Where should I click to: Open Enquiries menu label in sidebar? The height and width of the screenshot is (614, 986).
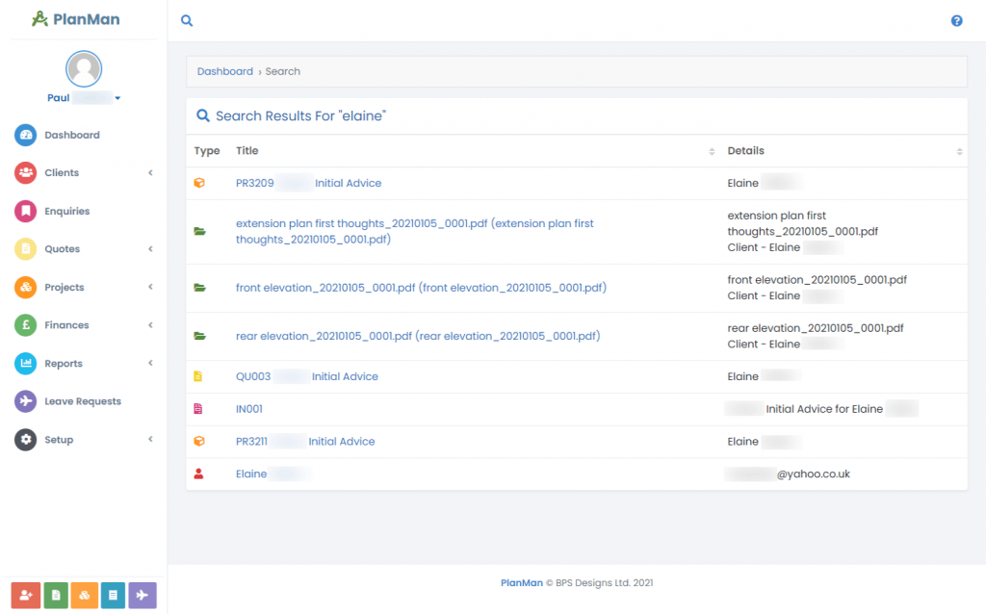point(67,211)
